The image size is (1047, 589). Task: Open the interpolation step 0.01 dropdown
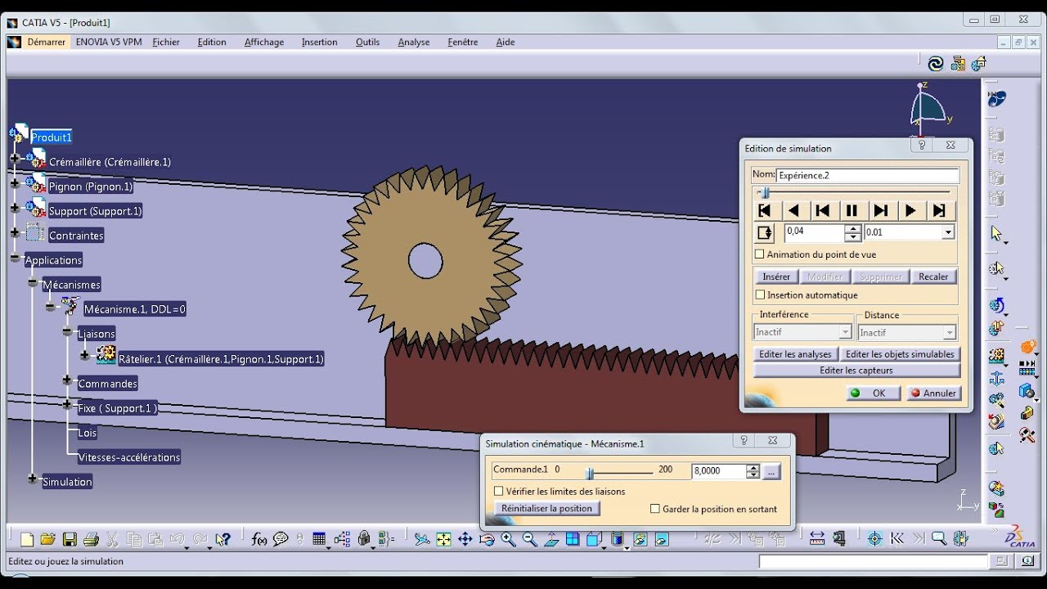[x=947, y=232]
